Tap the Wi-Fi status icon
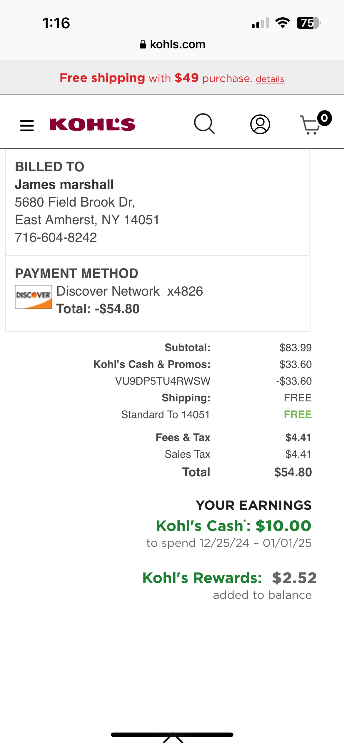 coord(283,23)
